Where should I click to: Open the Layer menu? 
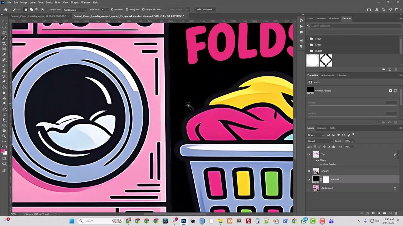click(33, 3)
